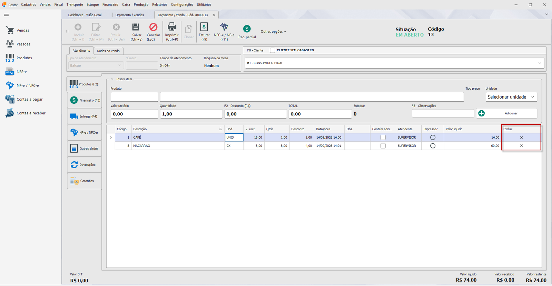Delete the CAFÉ item row
This screenshot has width=552, height=286.
[521, 137]
